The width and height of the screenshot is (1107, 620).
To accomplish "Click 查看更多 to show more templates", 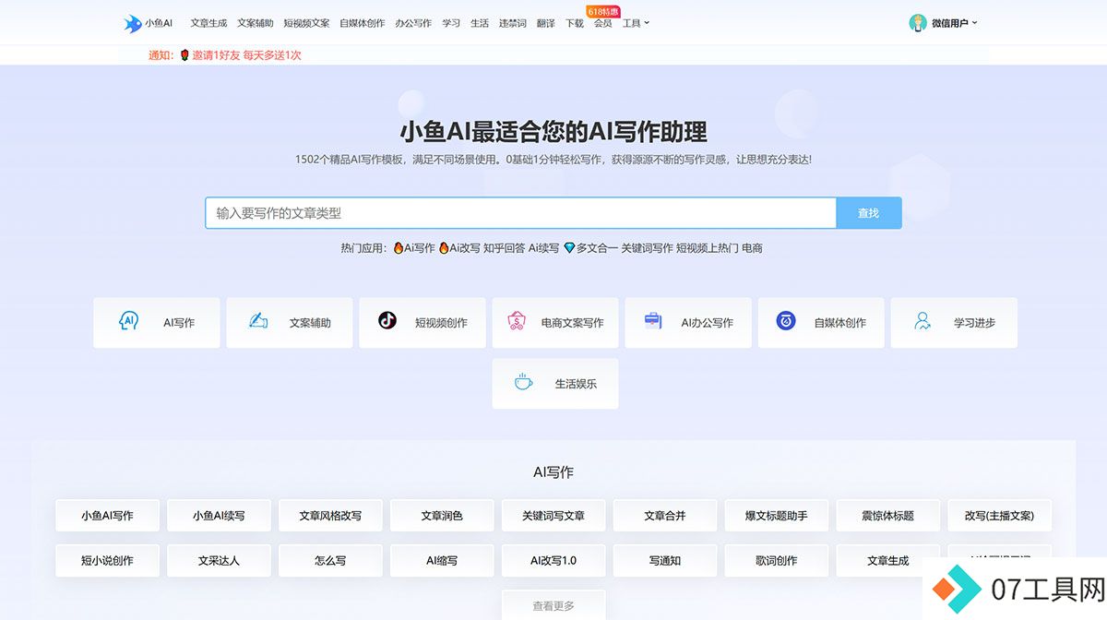I will click(x=553, y=605).
